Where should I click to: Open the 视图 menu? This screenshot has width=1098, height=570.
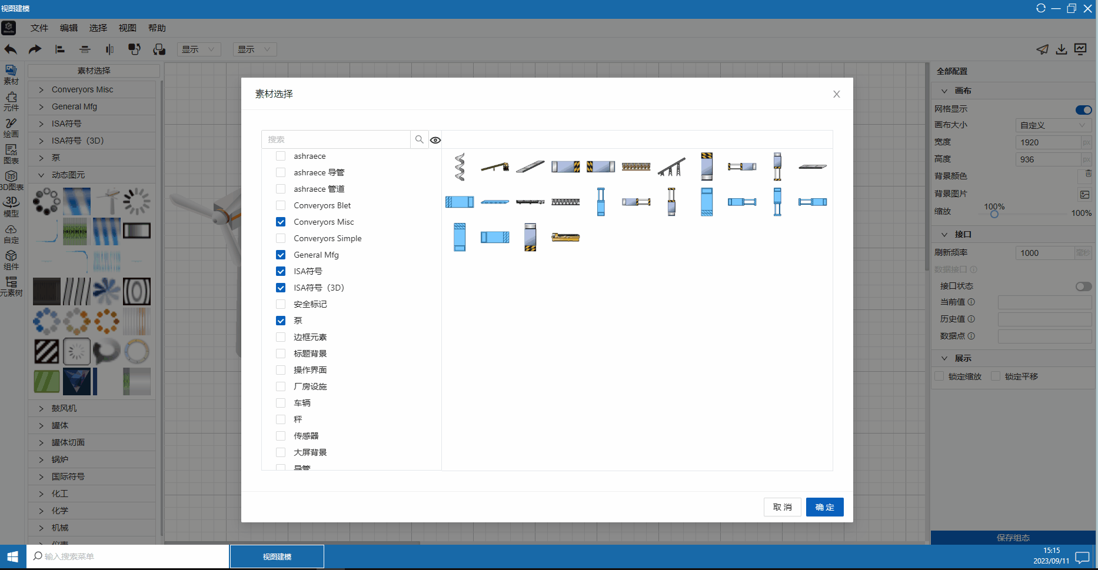point(128,28)
